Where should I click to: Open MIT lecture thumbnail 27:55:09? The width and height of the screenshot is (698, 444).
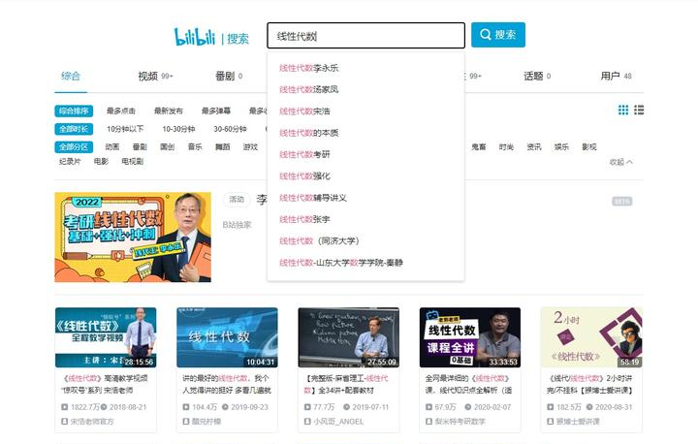click(349, 337)
